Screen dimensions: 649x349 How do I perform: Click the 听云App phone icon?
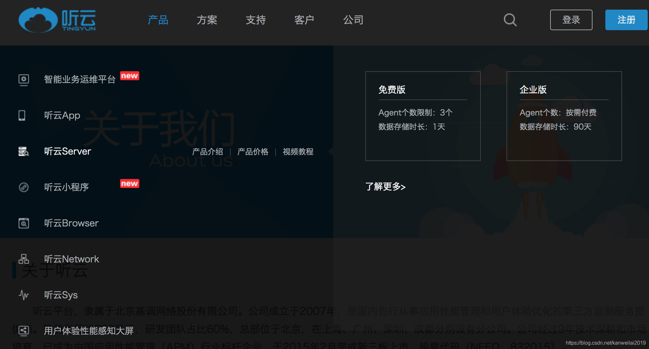(x=22, y=115)
